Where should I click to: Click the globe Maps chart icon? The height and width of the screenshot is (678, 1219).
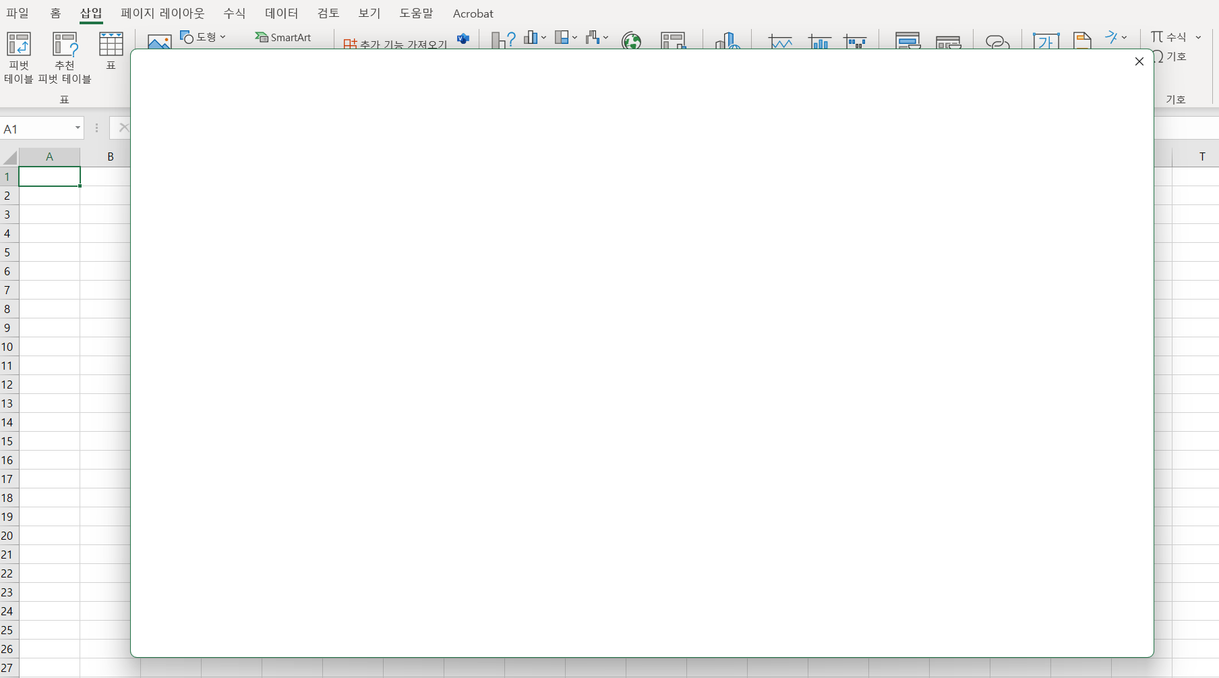[632, 41]
